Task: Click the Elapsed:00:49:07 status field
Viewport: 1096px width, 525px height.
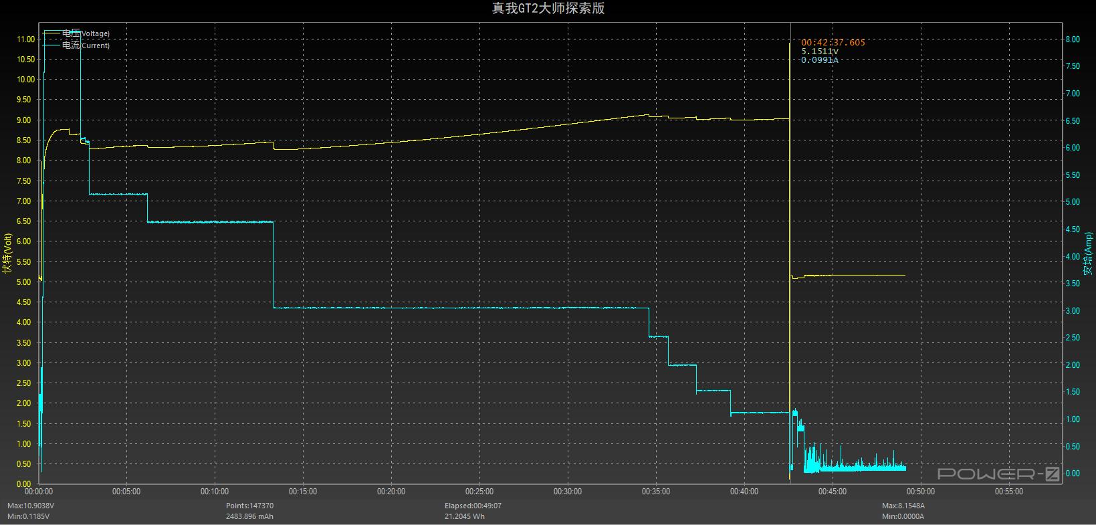Action: [x=473, y=506]
